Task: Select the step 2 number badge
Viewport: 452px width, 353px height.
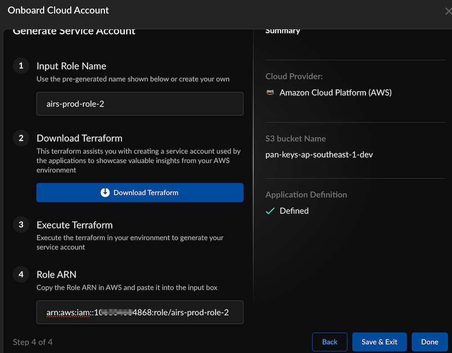Action: pyautogui.click(x=21, y=138)
